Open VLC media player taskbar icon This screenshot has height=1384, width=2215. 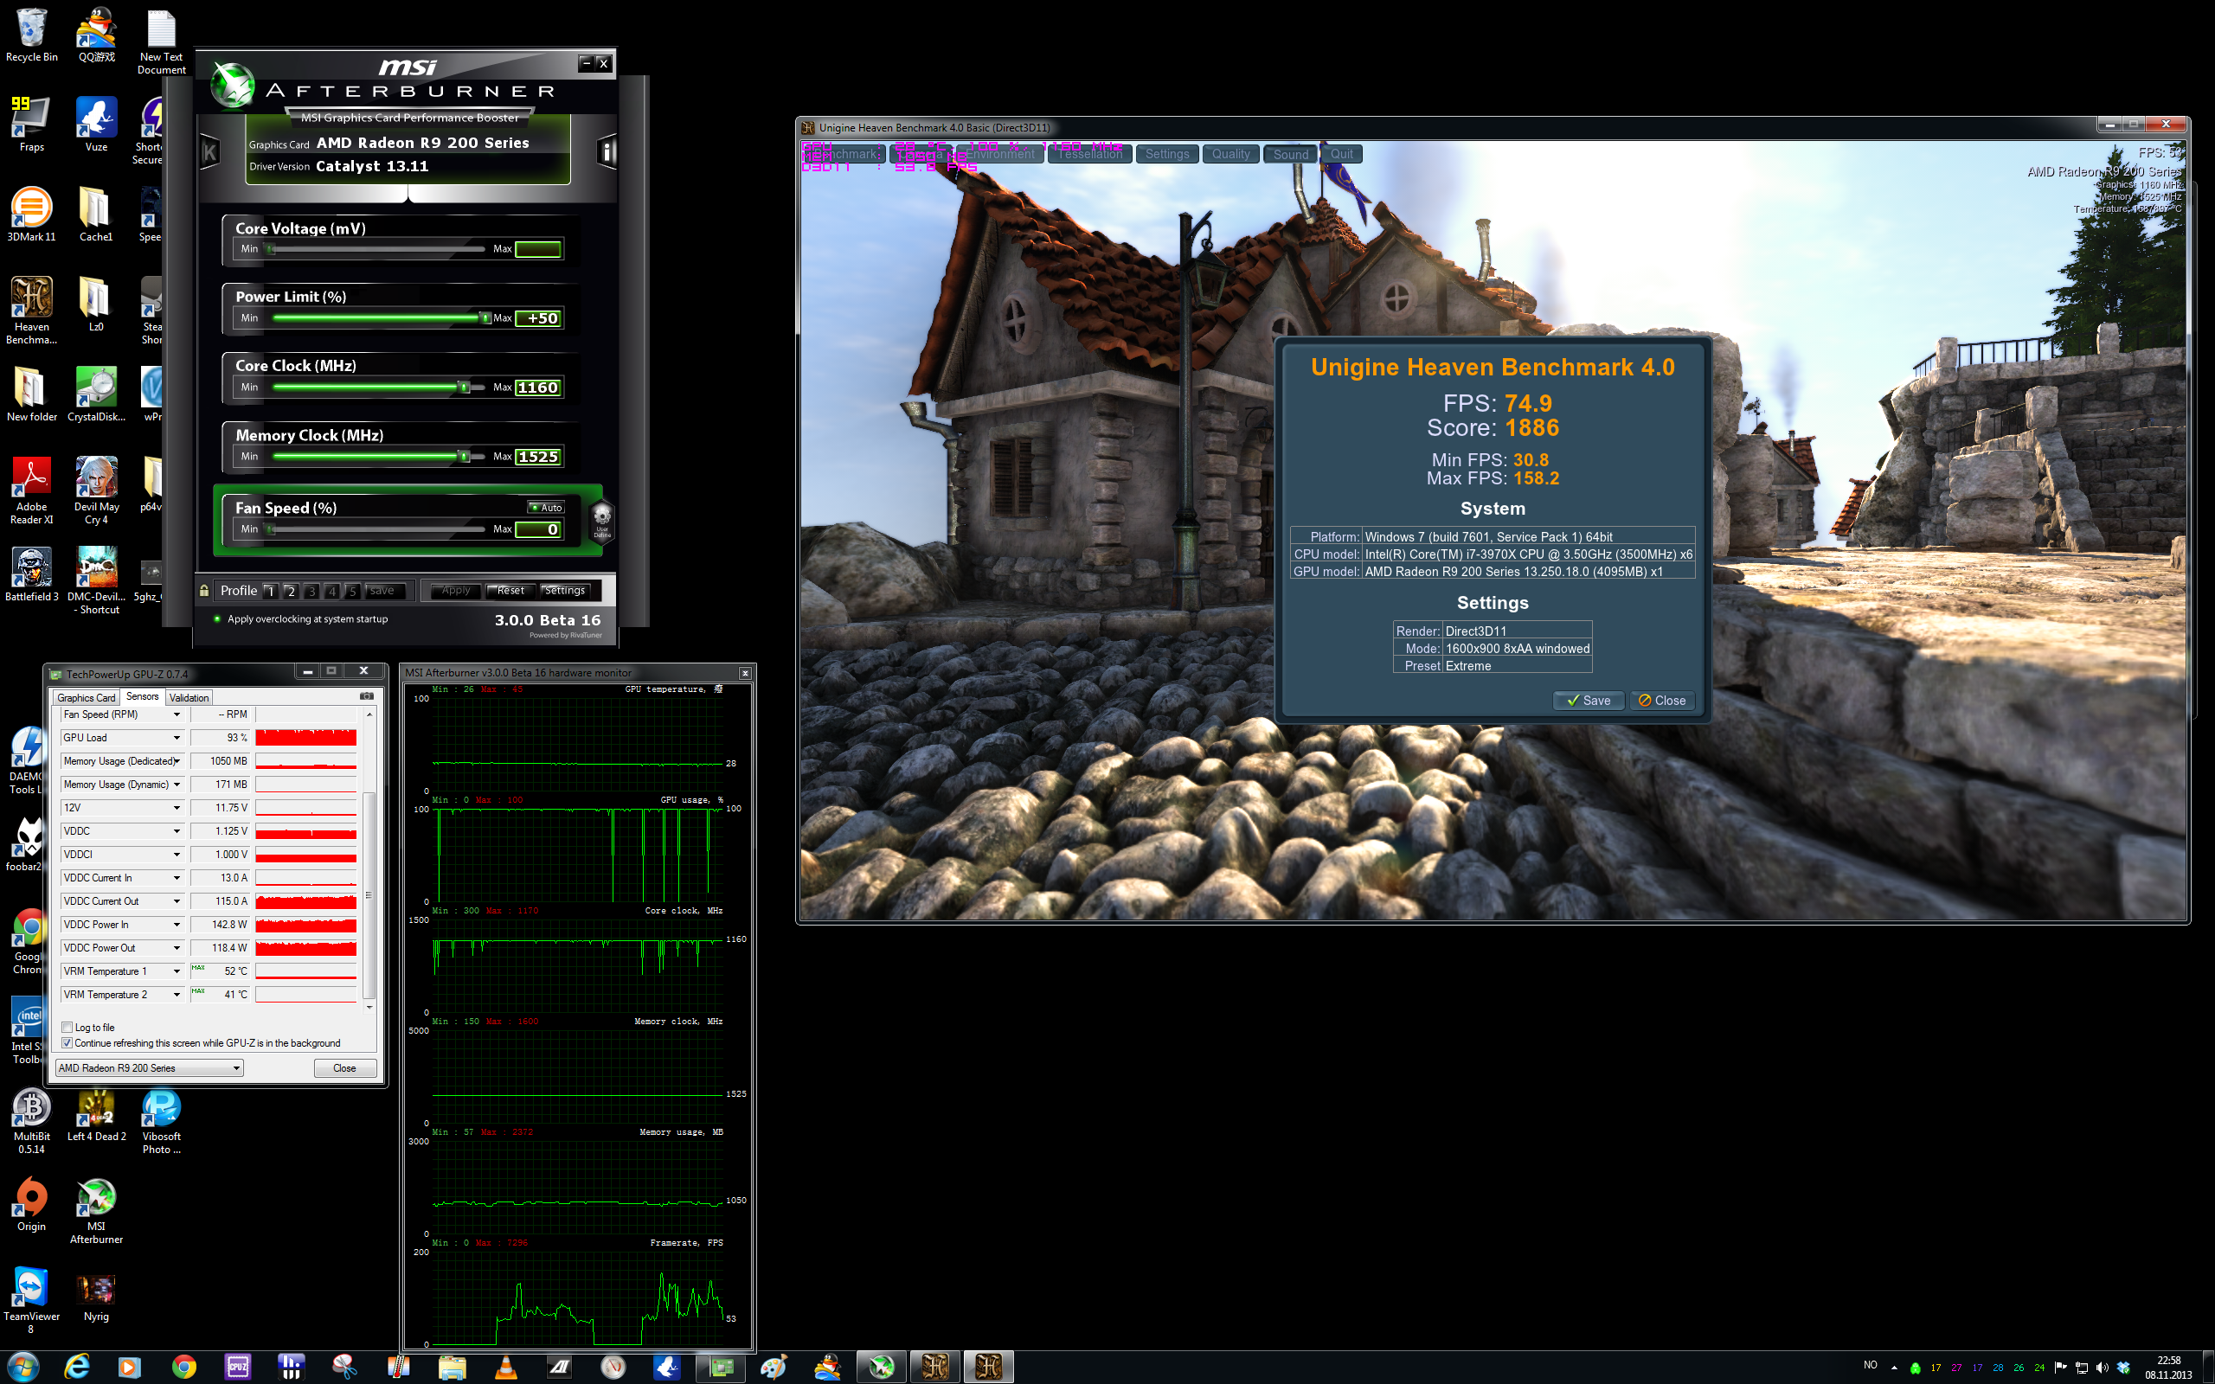pyautogui.click(x=504, y=1367)
